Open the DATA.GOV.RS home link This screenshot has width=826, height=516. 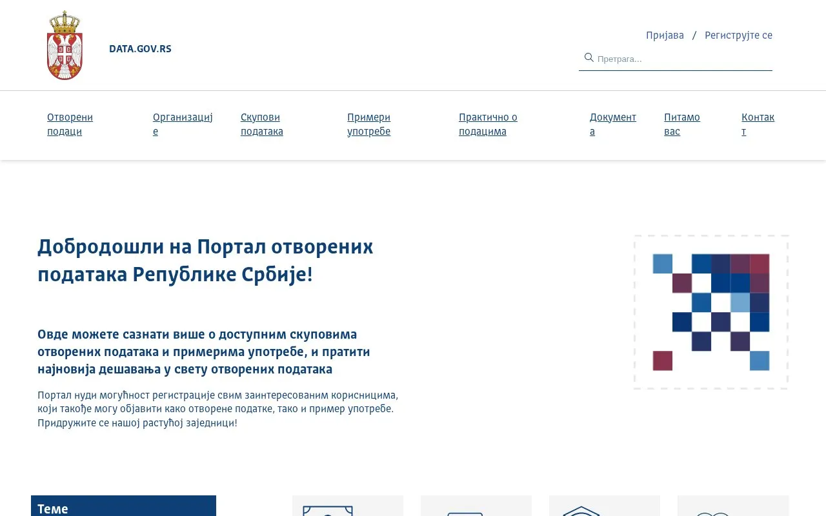click(140, 48)
